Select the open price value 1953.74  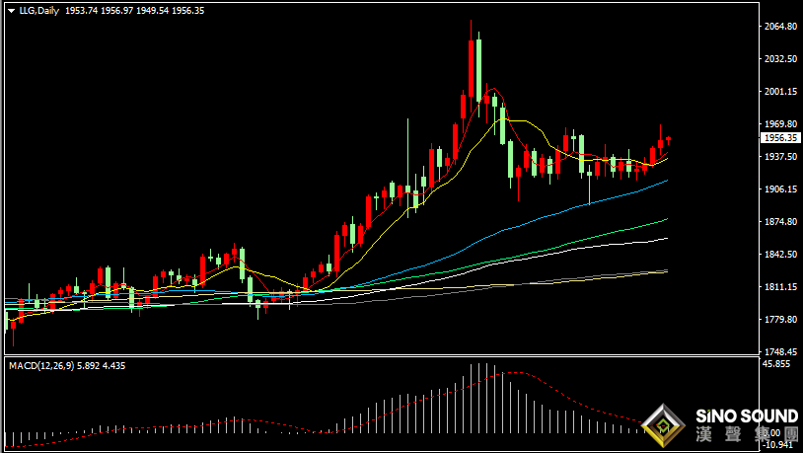point(81,10)
